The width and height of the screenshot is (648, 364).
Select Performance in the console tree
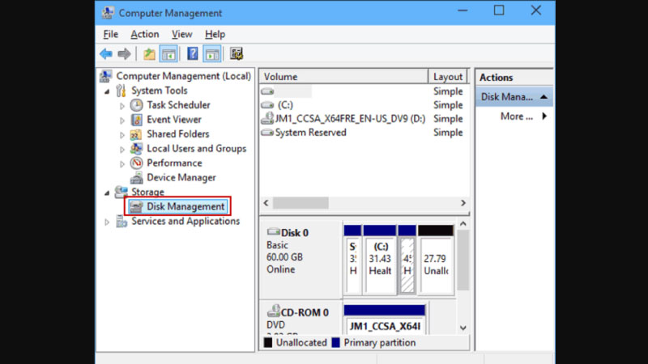coord(174,163)
